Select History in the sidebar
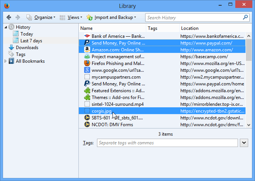Viewport: 255px width, 181px height. [23, 27]
